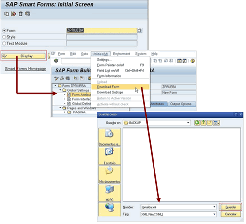Choose Download Form menu entry
This screenshot has height=224, width=246.
(x=120, y=87)
